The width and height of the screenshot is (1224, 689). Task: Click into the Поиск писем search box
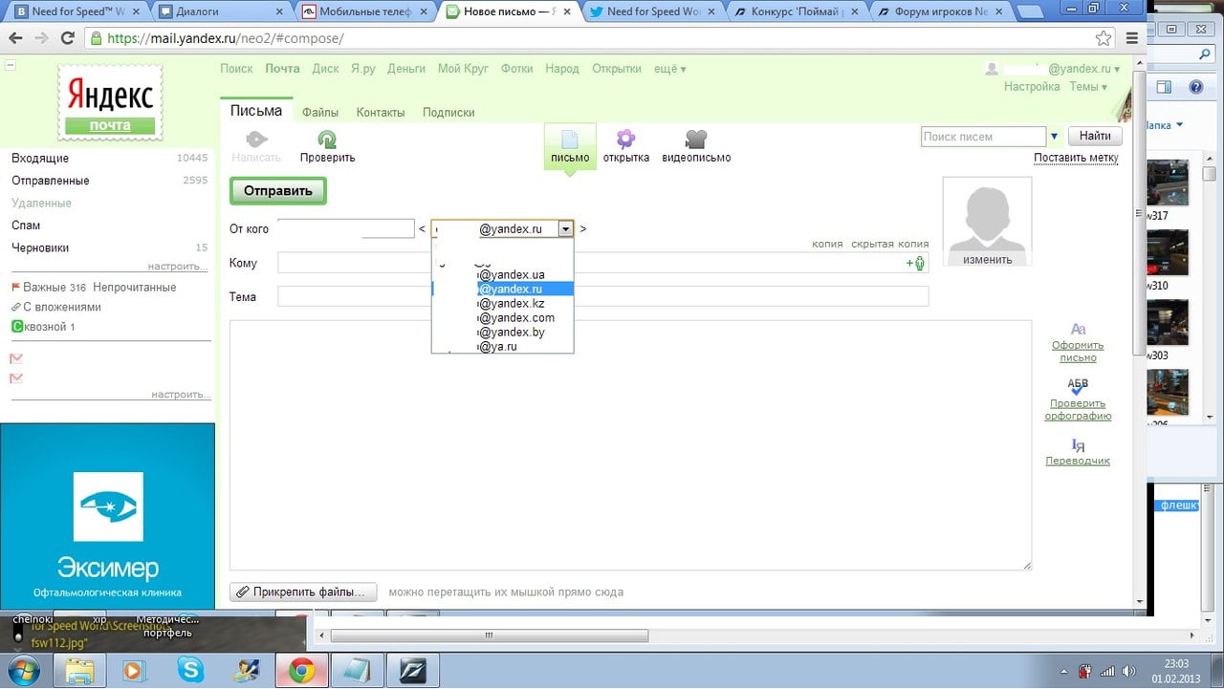(983, 137)
